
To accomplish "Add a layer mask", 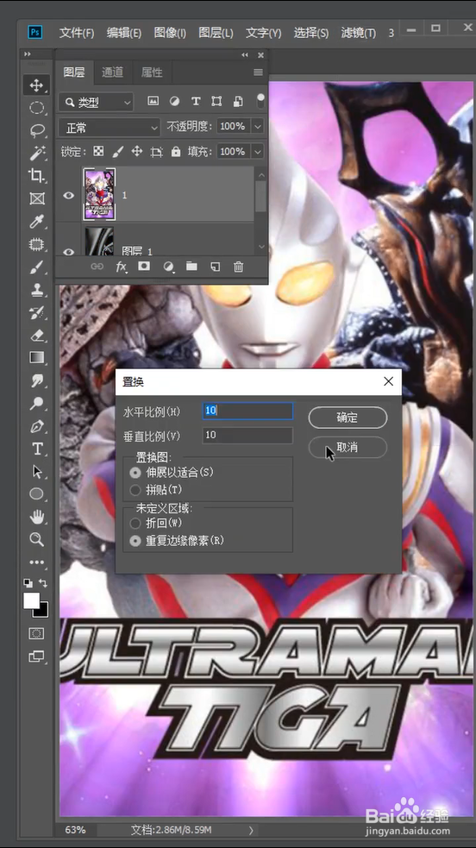I will point(144,266).
